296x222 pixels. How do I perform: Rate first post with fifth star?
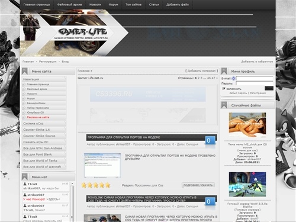(x=108, y=185)
